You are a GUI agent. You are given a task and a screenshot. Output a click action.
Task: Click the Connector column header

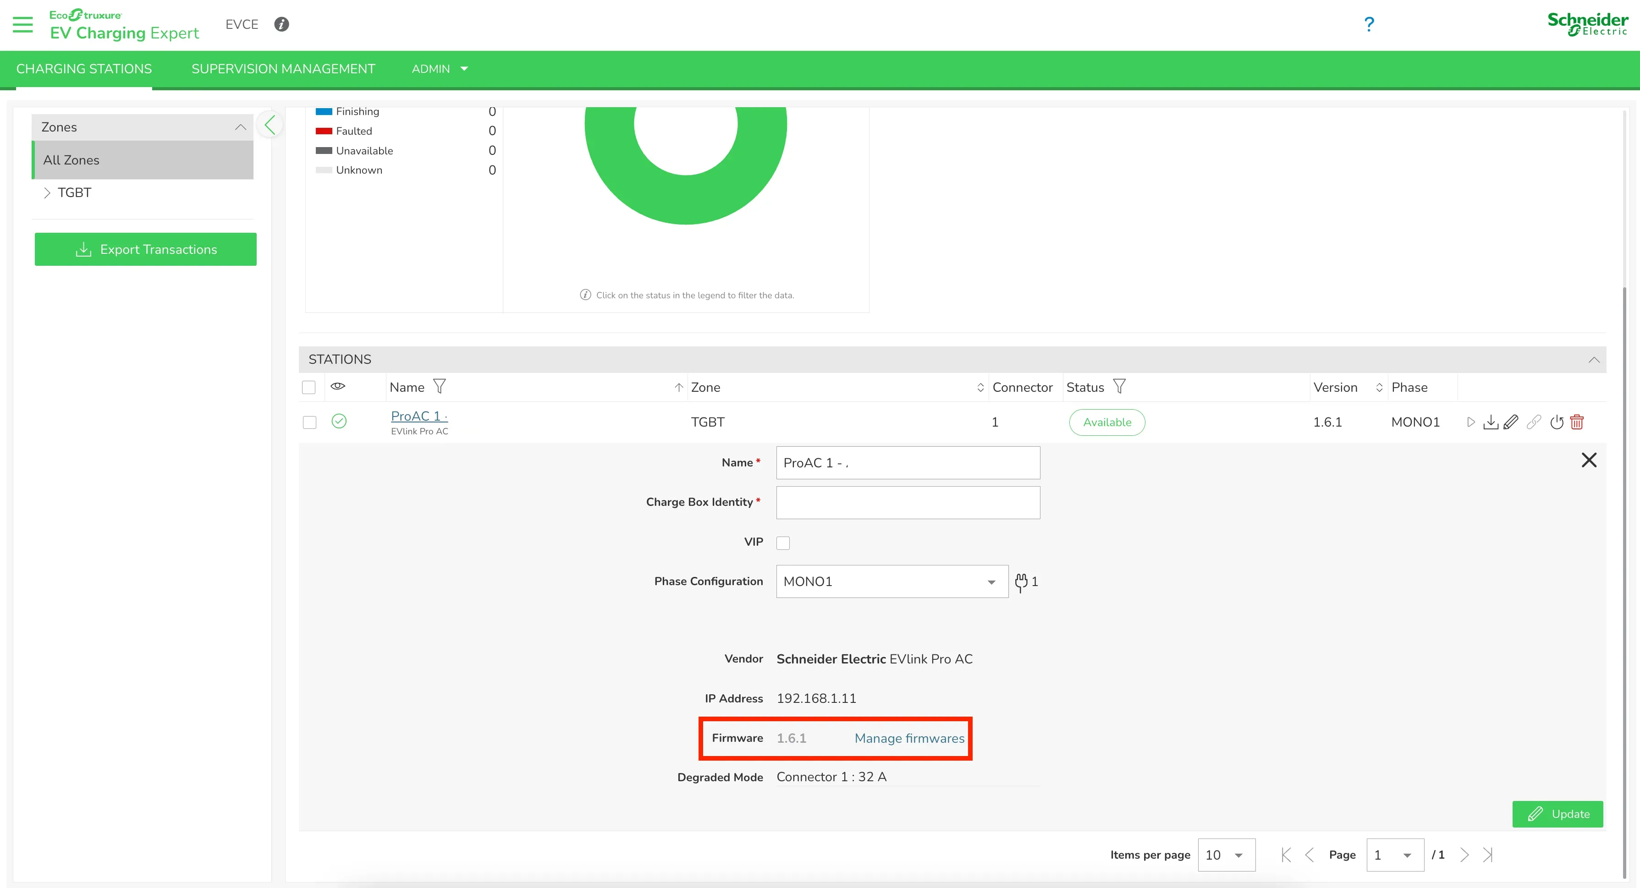(1023, 388)
